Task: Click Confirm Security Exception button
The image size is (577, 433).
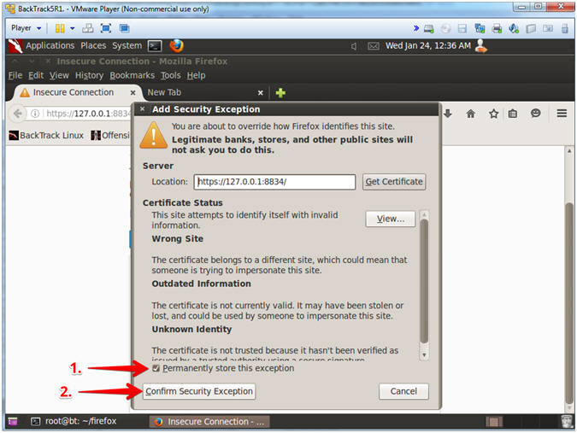Action: 199,391
